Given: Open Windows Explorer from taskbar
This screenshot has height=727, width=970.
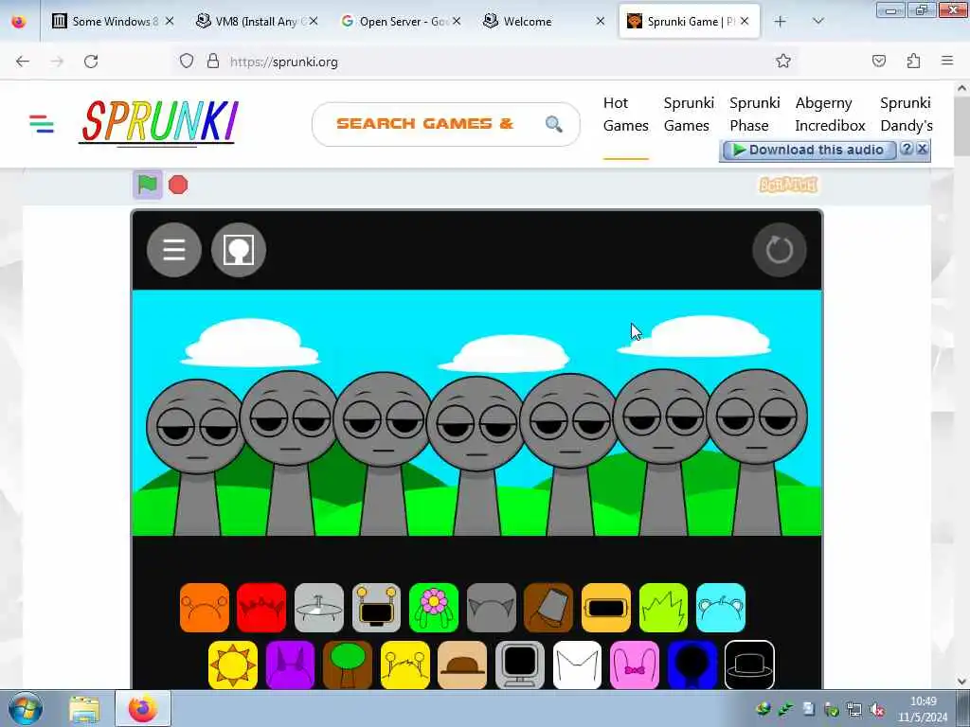Looking at the screenshot, I should click(84, 709).
